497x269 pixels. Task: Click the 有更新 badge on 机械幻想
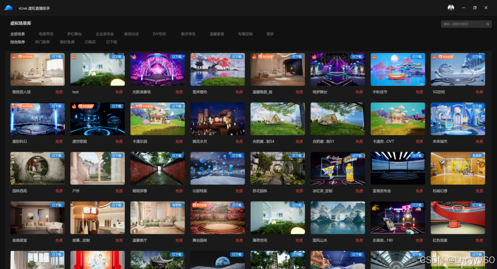pos(477,156)
